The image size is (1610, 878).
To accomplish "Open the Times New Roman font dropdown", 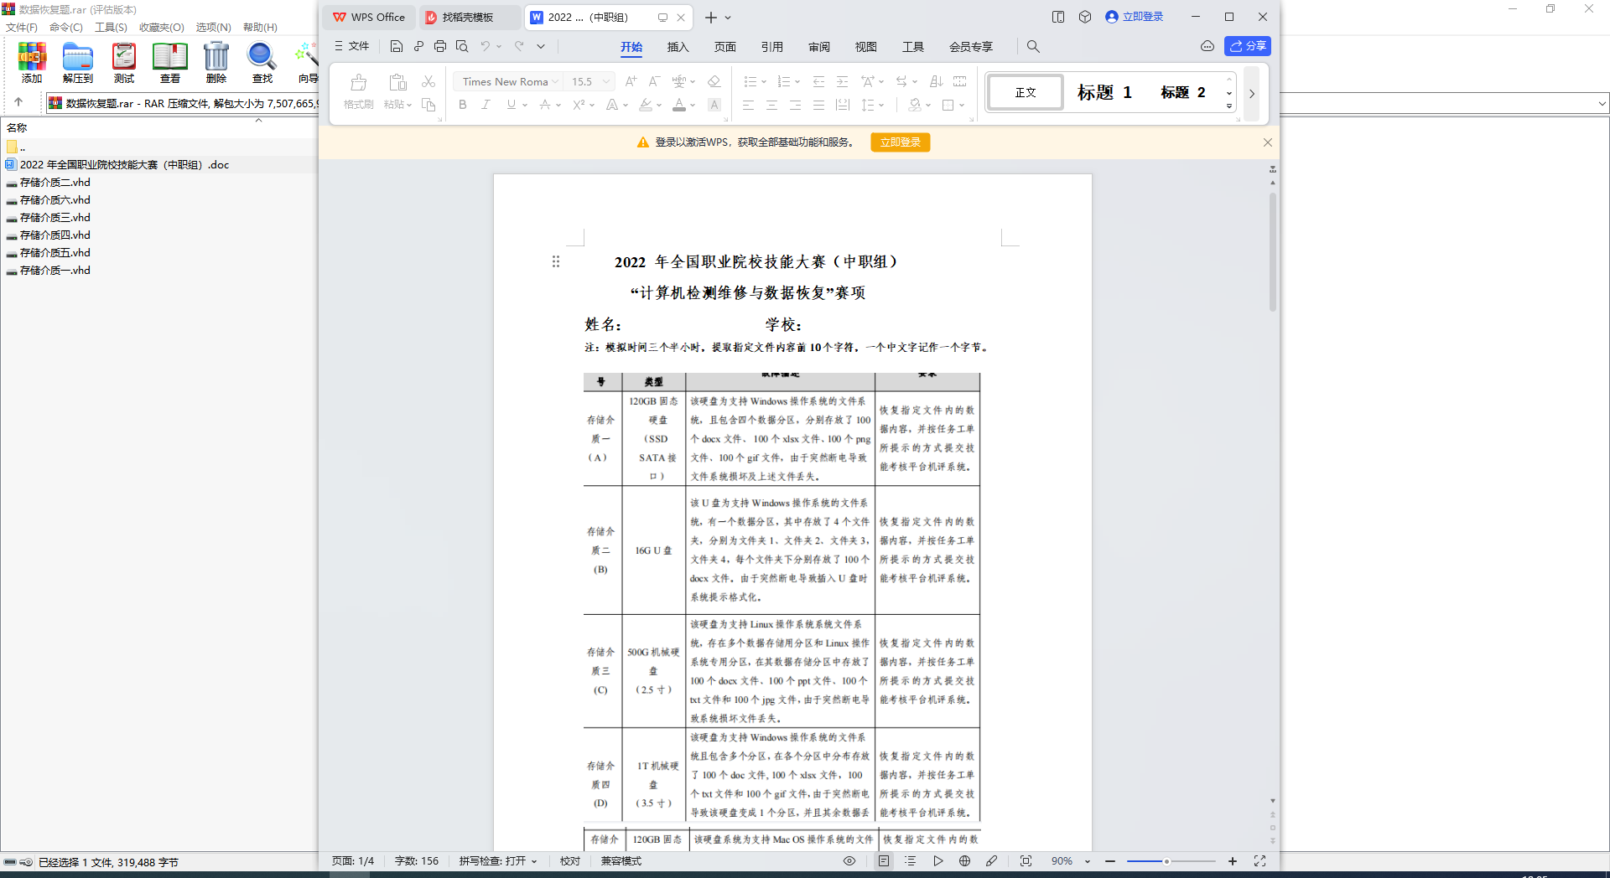I will coord(555,81).
